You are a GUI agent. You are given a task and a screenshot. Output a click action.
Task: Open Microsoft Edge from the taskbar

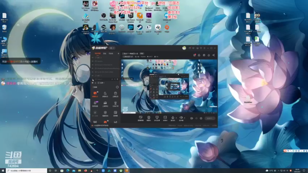point(68,171)
